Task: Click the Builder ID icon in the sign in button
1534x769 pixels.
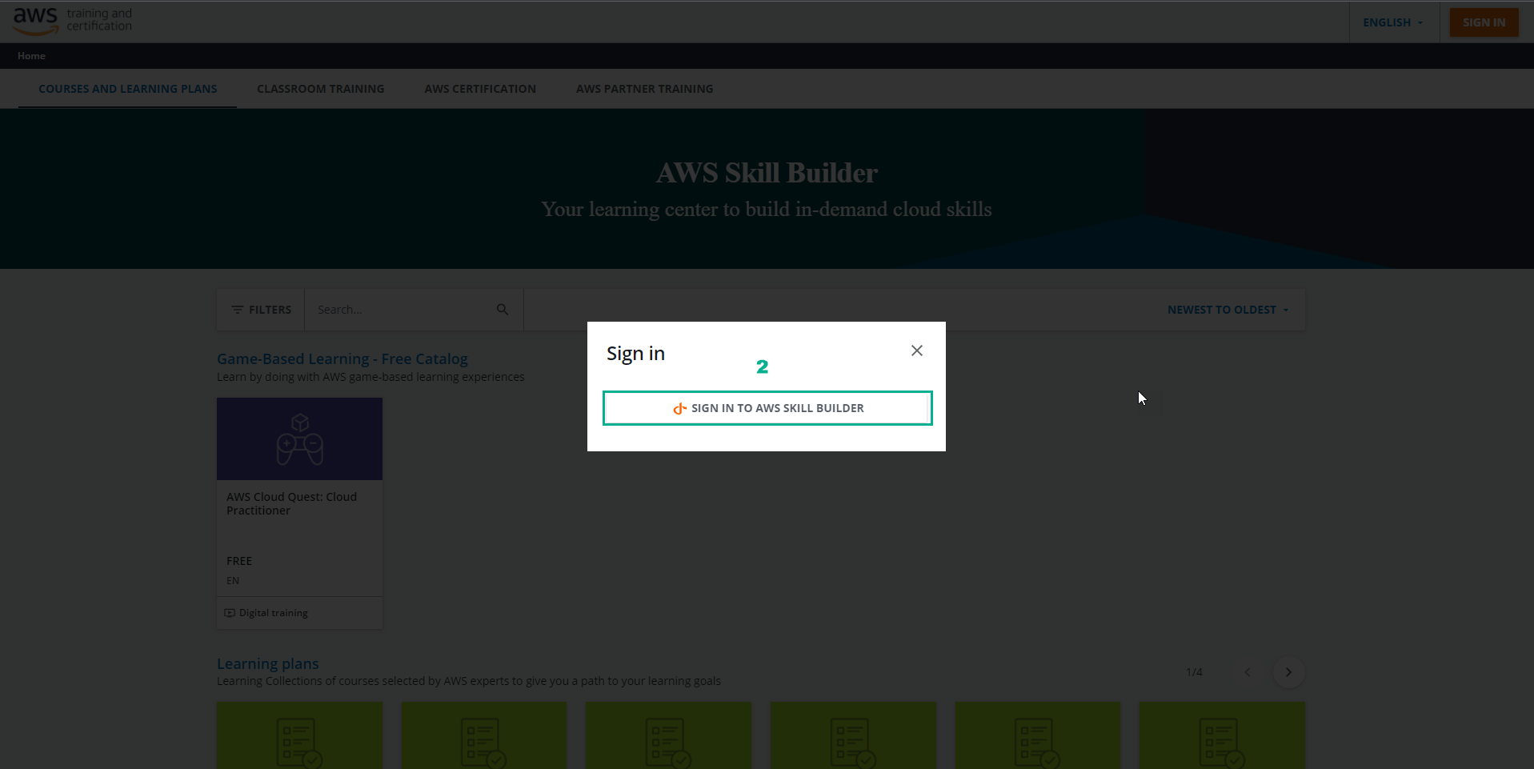Action: [679, 408]
